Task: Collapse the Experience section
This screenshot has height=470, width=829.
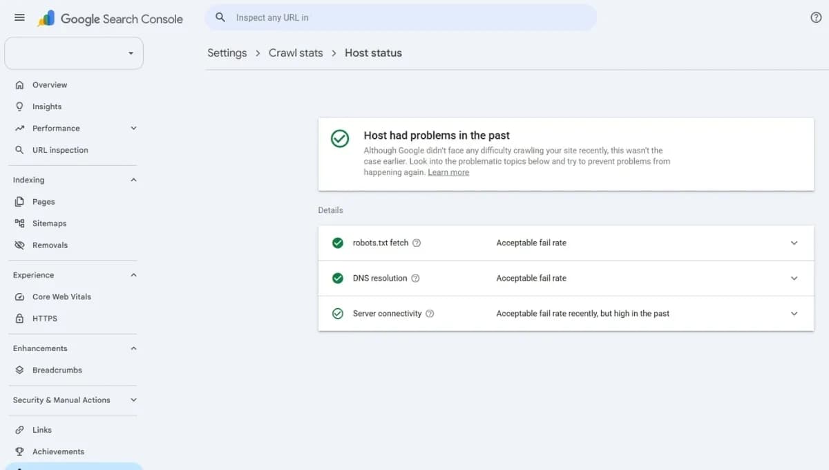Action: tap(133, 275)
